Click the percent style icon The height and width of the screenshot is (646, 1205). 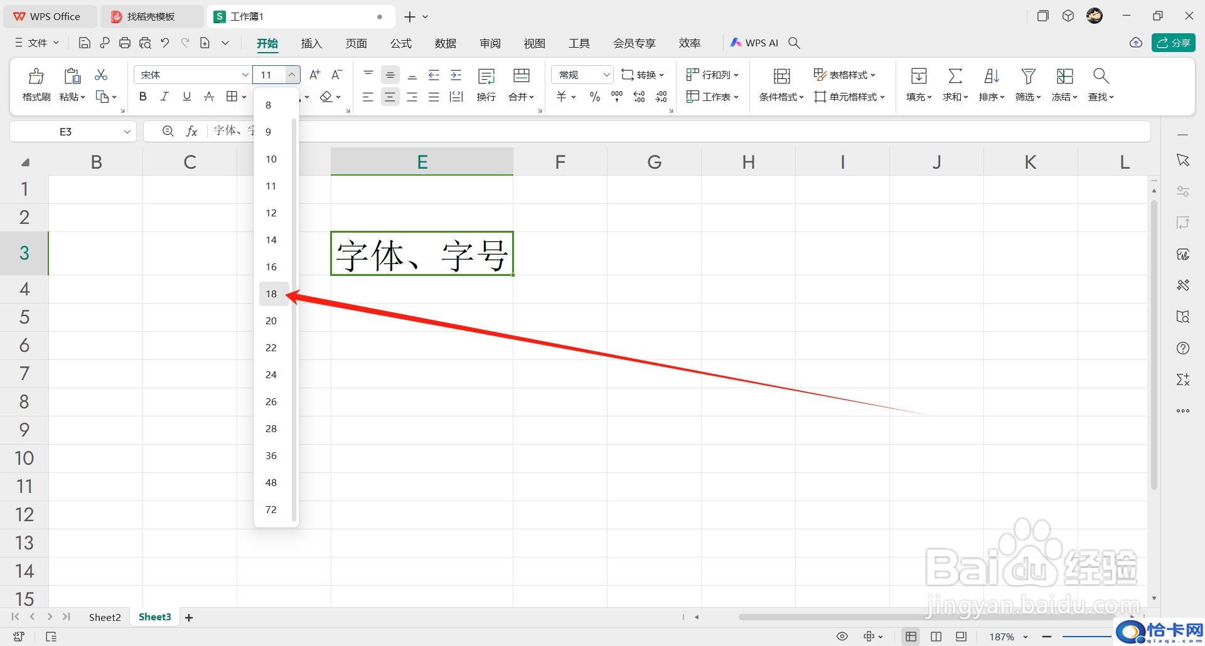pyautogui.click(x=594, y=97)
